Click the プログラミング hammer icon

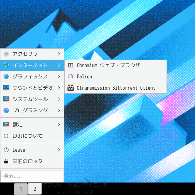[6, 110]
